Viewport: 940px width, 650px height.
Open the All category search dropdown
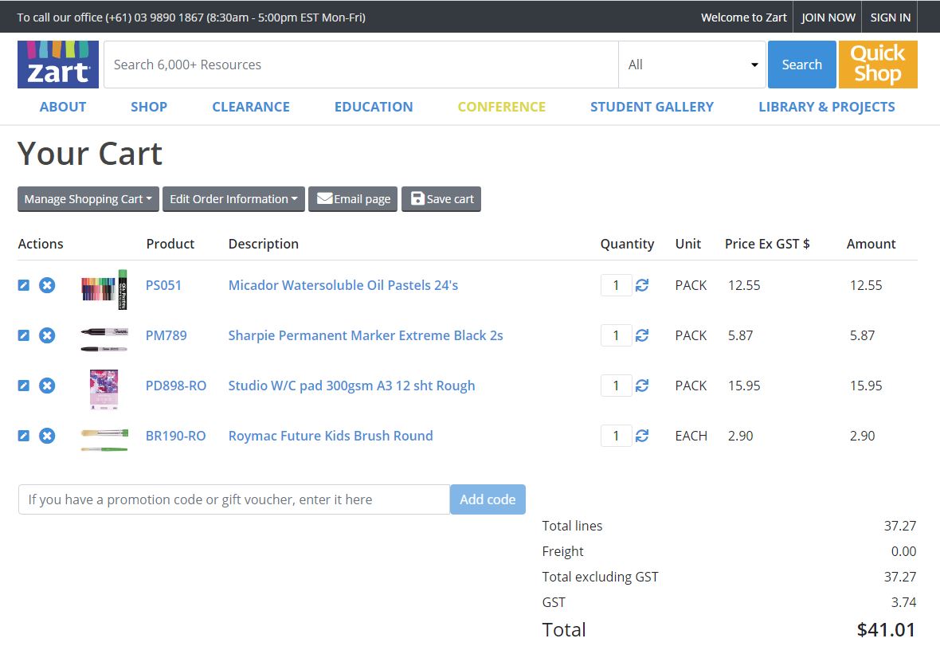click(692, 65)
